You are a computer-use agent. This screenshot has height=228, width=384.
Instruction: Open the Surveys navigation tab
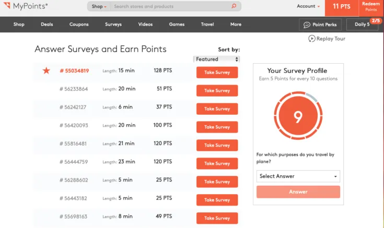(x=113, y=25)
